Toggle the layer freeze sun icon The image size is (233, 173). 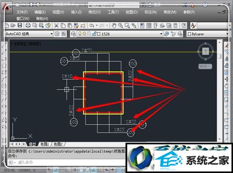[x=84, y=34]
